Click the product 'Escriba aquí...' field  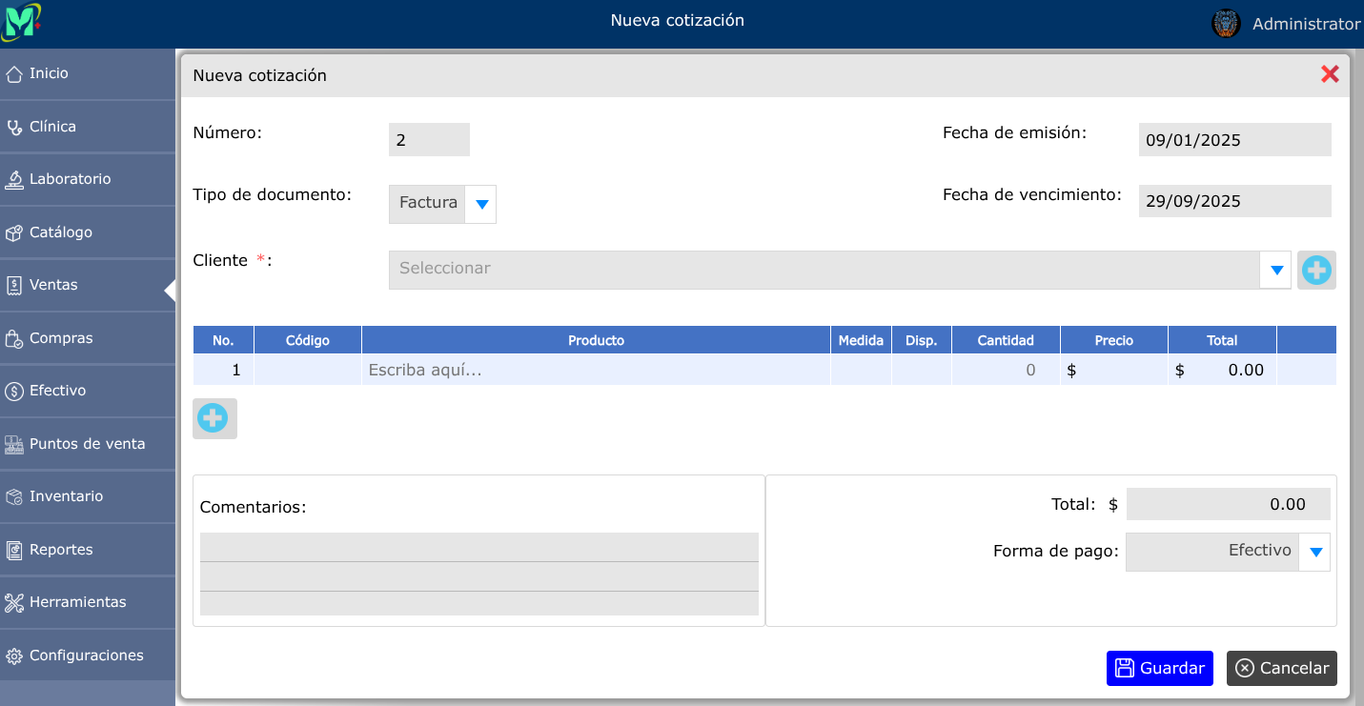click(x=596, y=370)
